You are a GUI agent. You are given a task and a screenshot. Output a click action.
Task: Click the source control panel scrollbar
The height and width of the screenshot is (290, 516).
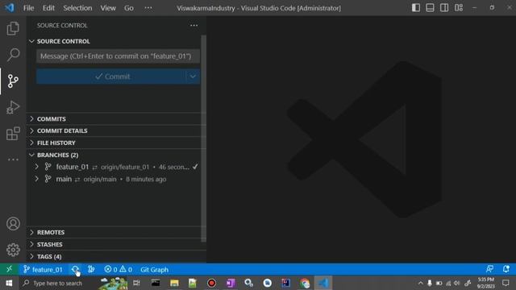[x=203, y=138]
